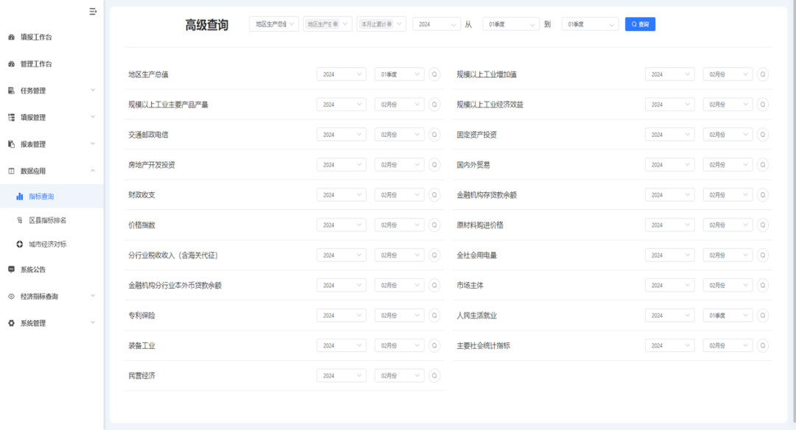Click the search icon next to 民营经济
The image size is (796, 430).
coord(434,376)
